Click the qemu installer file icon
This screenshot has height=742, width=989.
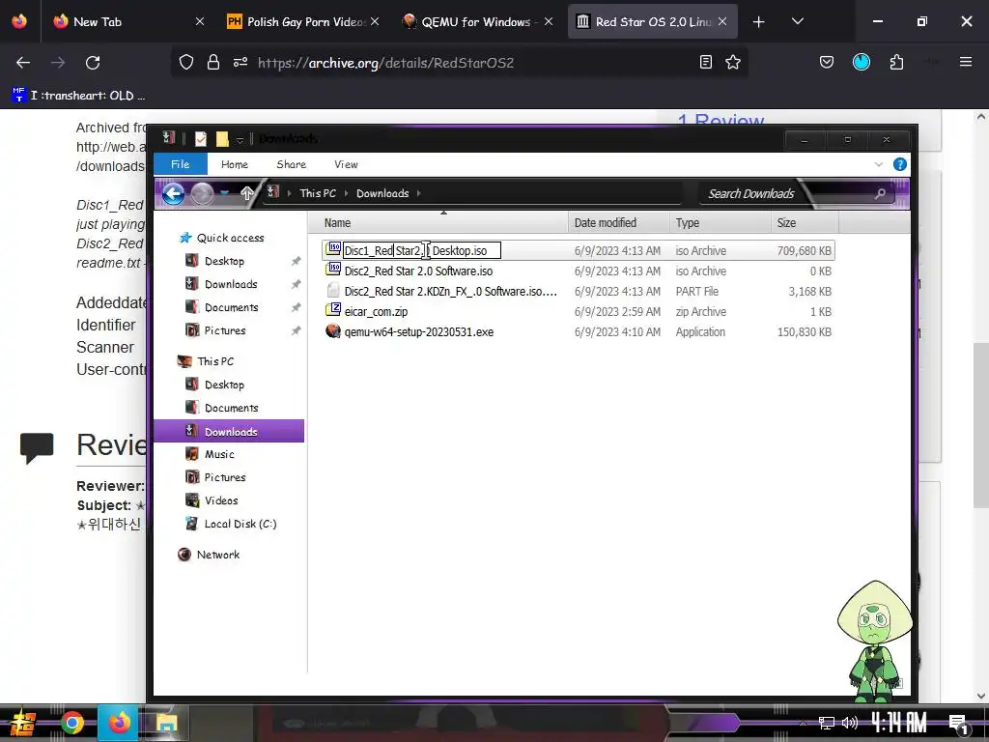tap(333, 330)
